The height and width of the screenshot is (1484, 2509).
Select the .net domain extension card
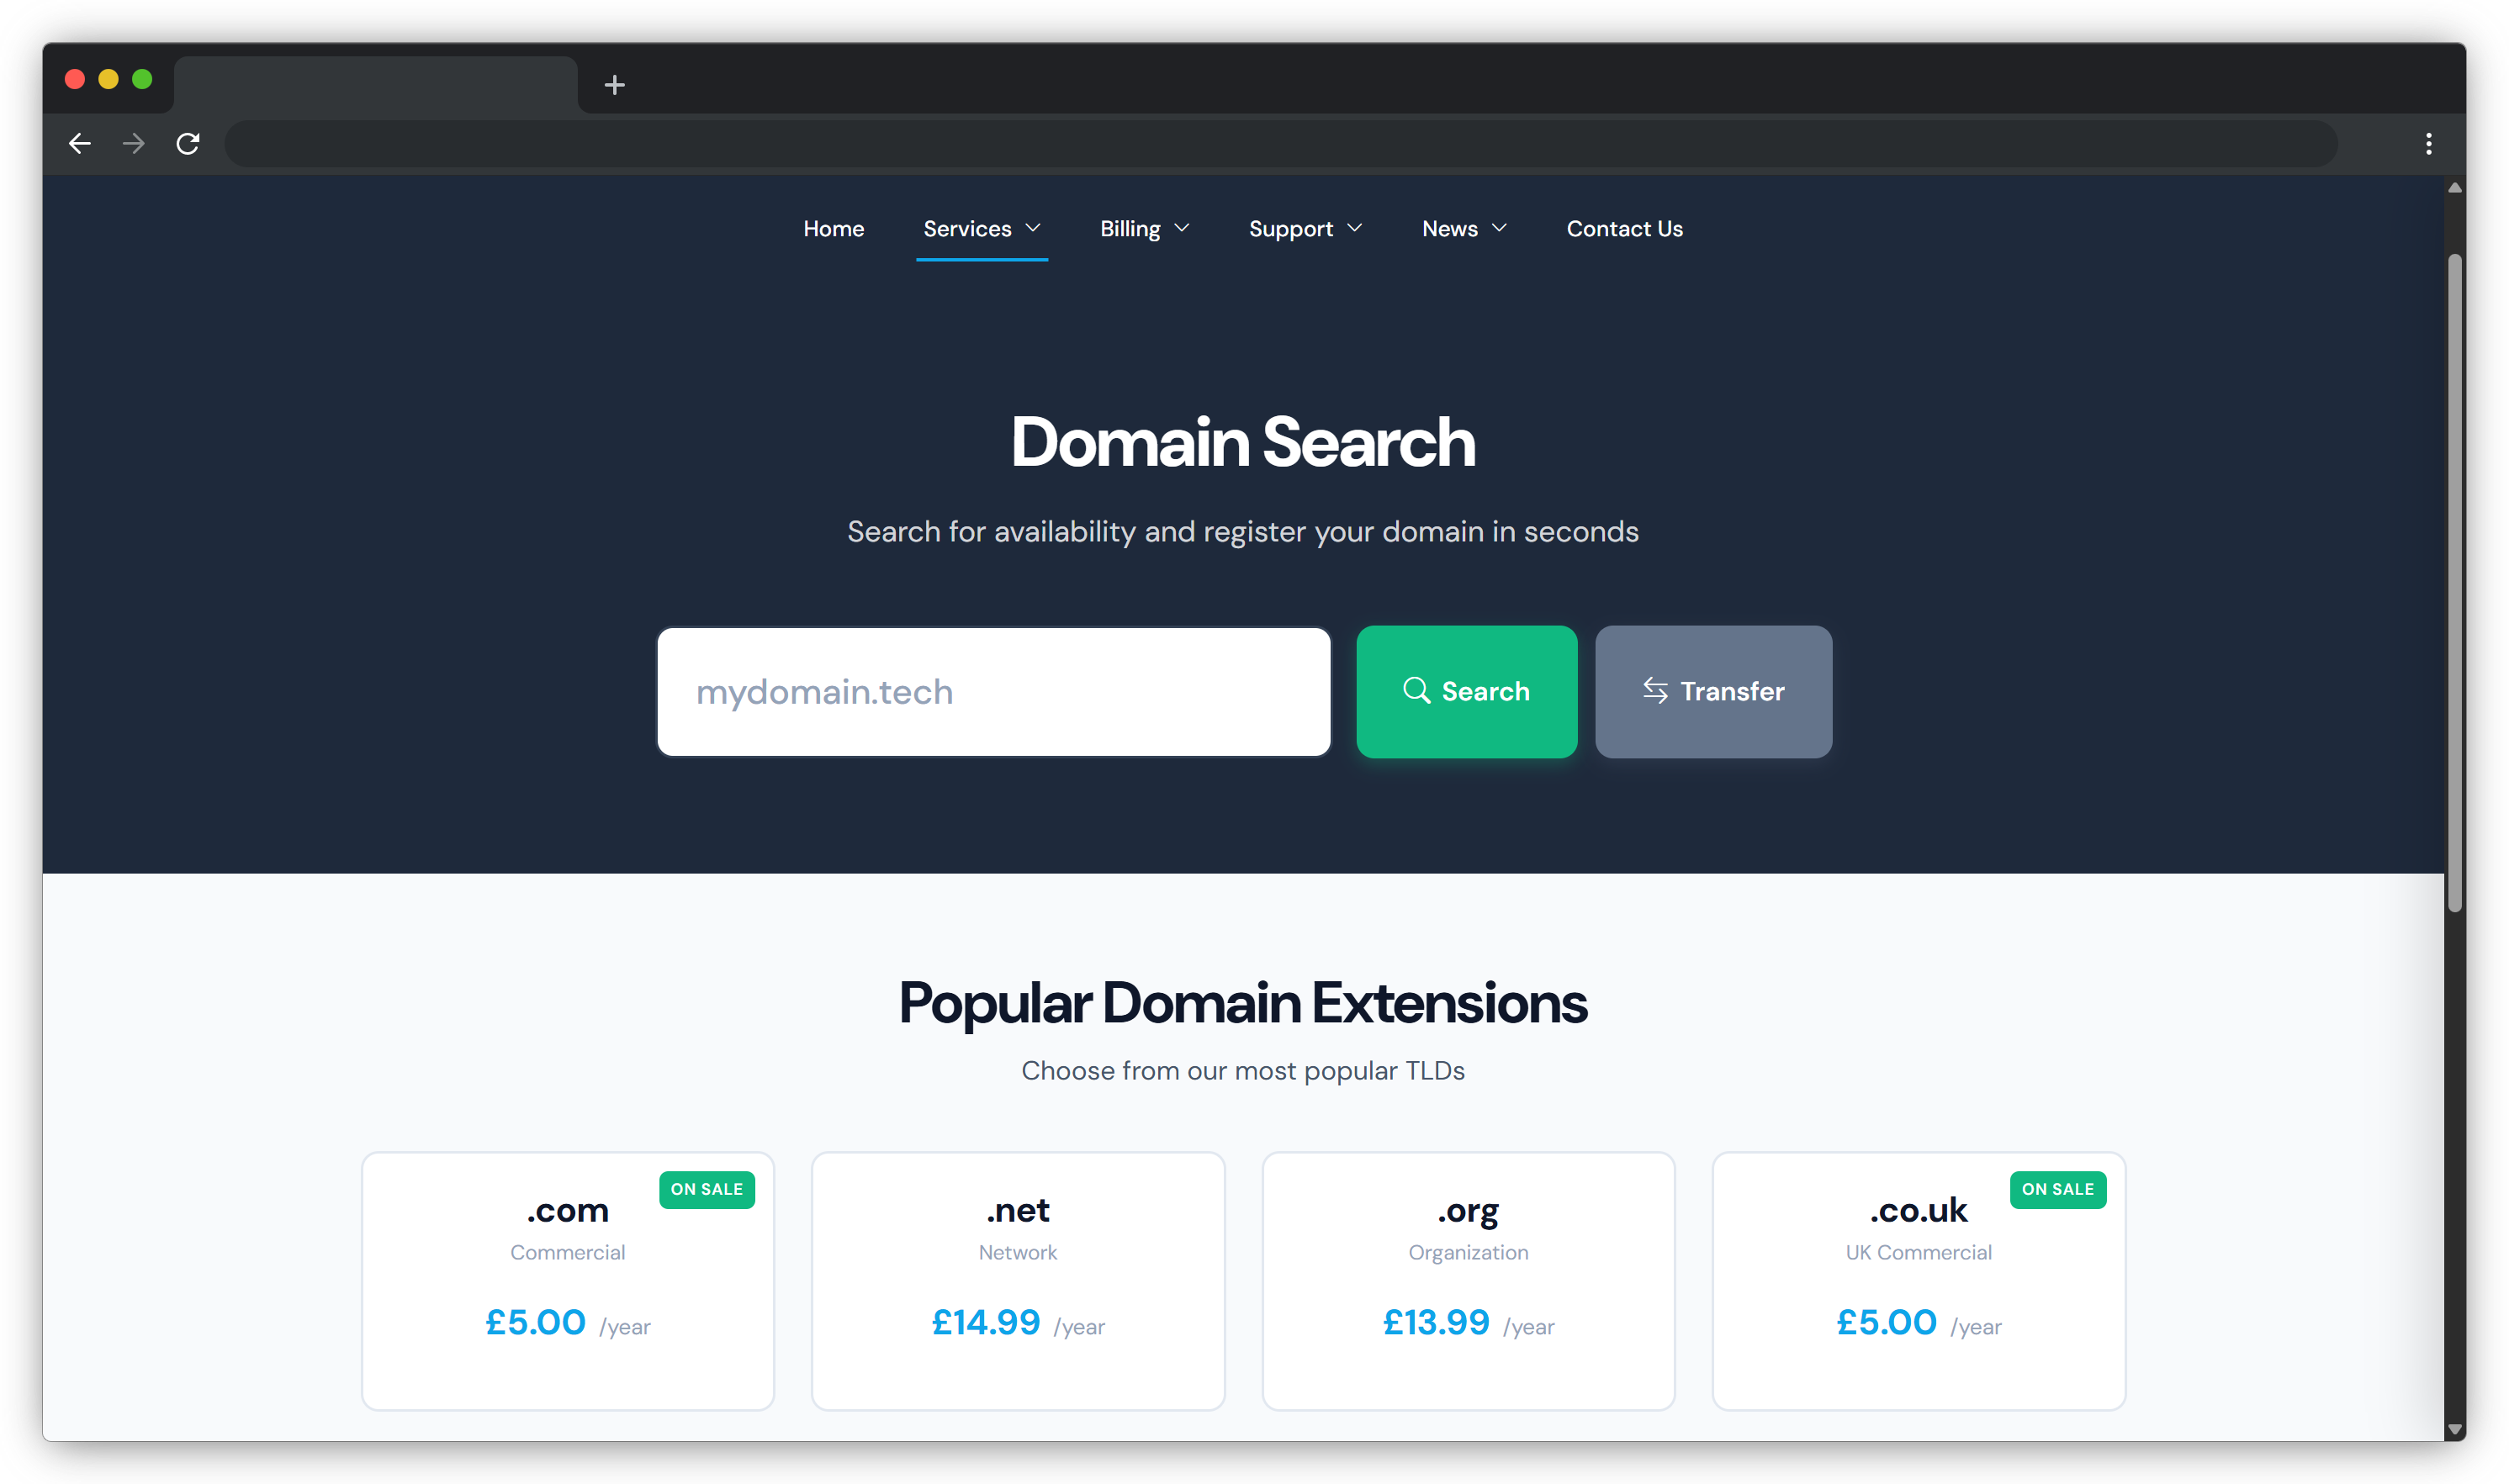tap(1018, 1280)
